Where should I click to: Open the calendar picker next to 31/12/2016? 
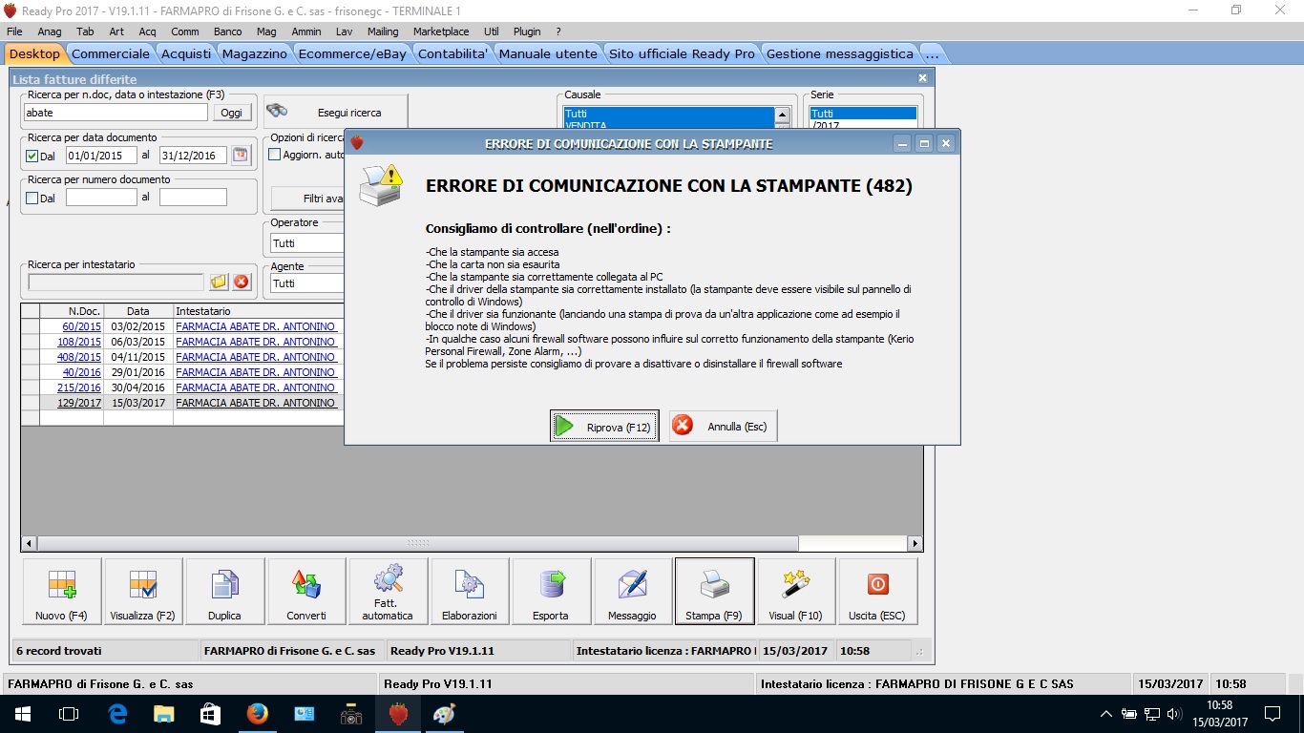[240, 155]
